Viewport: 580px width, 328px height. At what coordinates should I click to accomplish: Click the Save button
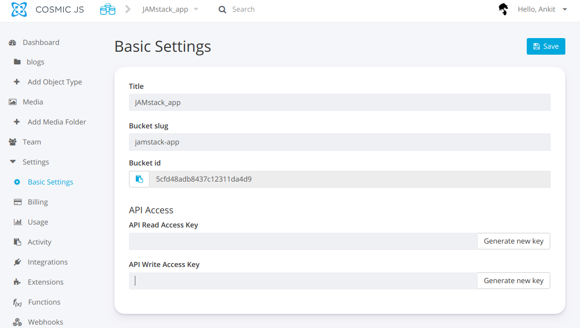coord(546,46)
